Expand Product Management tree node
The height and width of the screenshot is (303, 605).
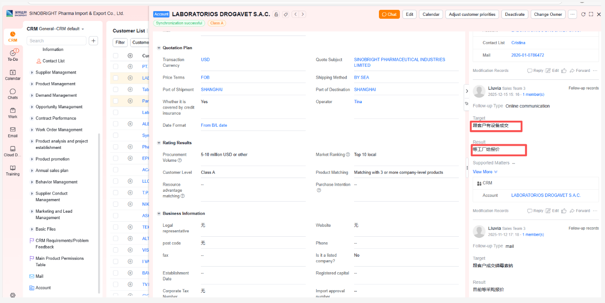32,84
